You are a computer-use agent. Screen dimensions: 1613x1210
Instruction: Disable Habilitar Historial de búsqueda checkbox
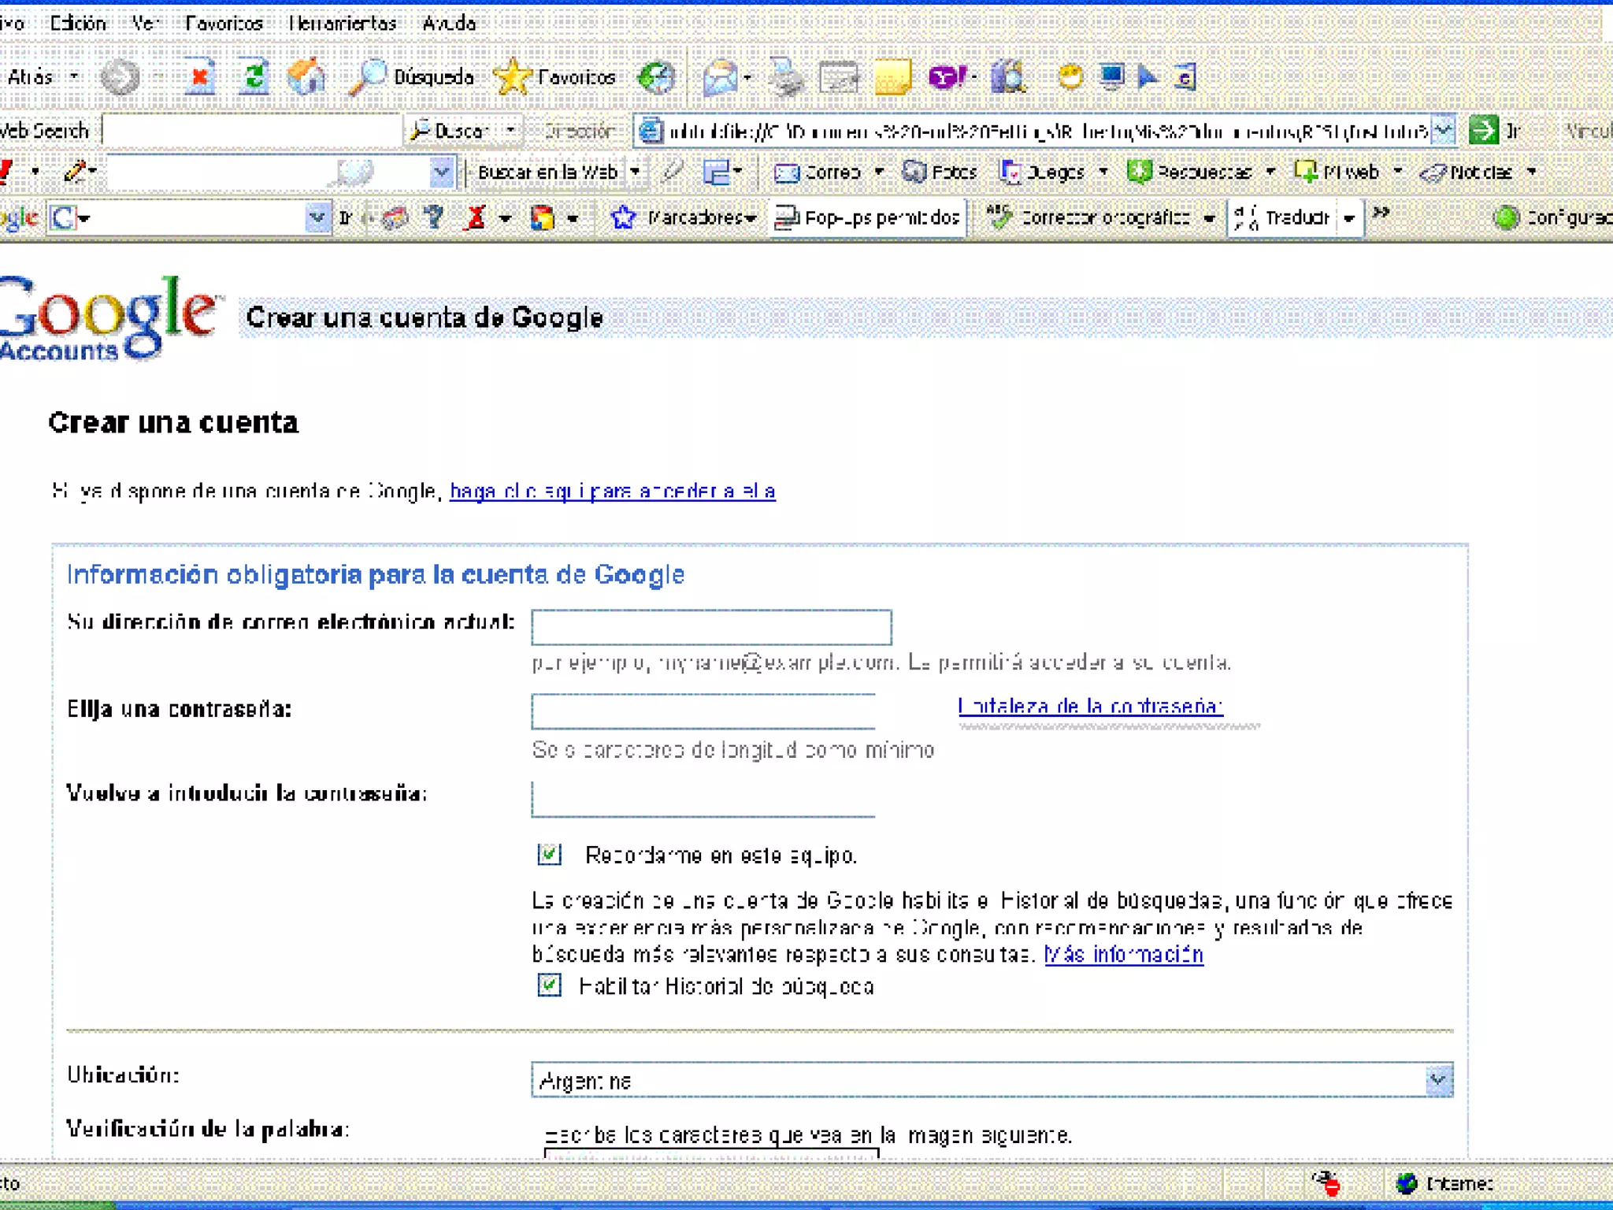pyautogui.click(x=549, y=985)
